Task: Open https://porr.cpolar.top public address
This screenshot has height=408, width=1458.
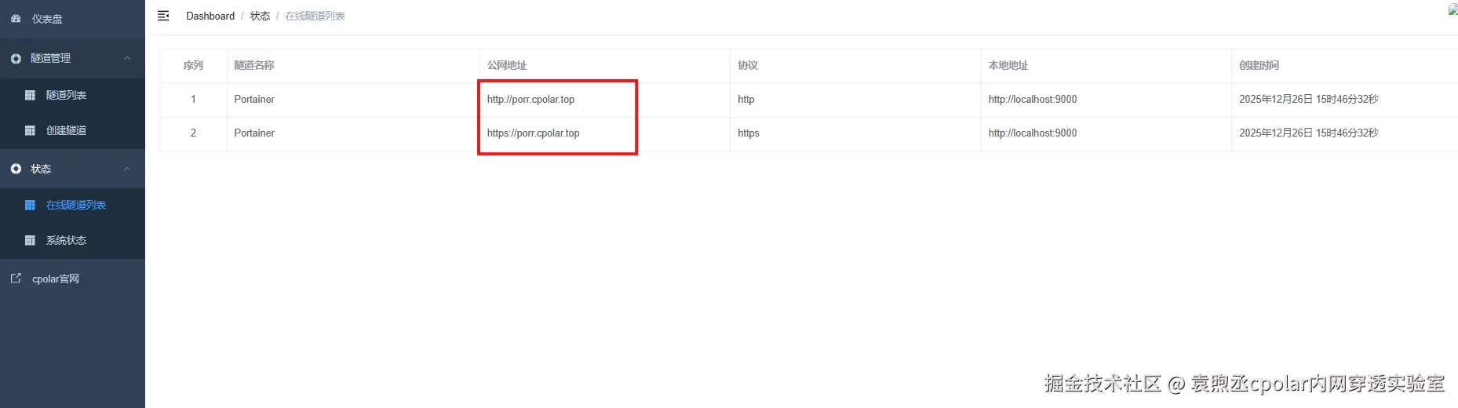Action: point(533,133)
